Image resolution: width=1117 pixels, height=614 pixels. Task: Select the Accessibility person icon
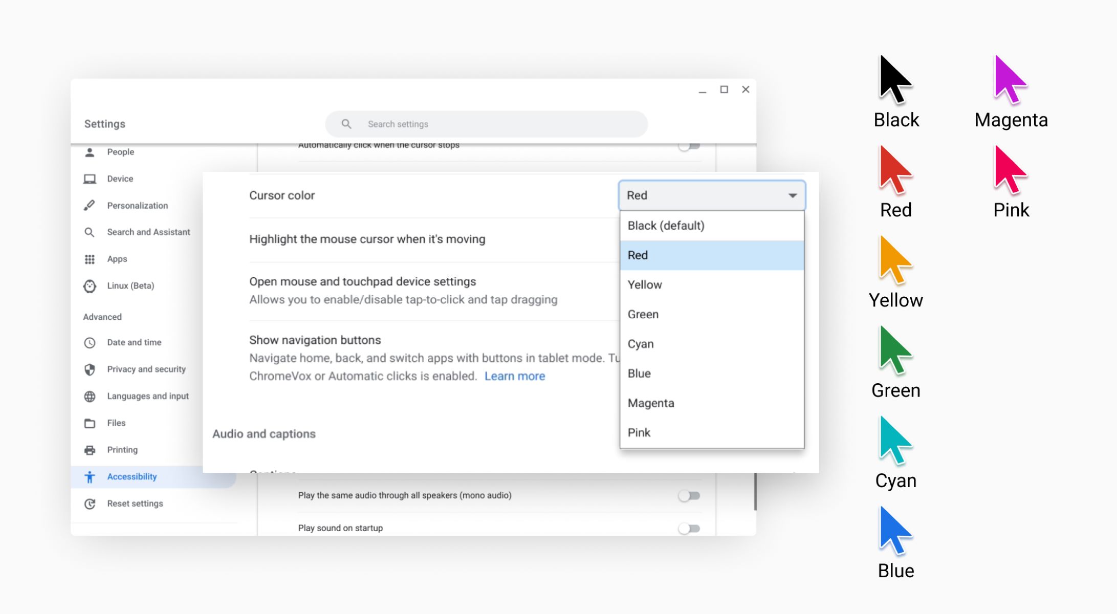(90, 476)
